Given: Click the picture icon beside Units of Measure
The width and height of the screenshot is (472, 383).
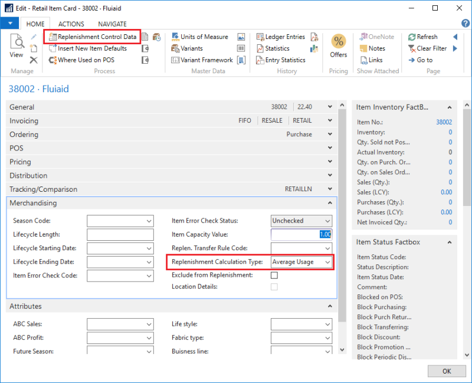Looking at the screenshot, I should (241, 37).
